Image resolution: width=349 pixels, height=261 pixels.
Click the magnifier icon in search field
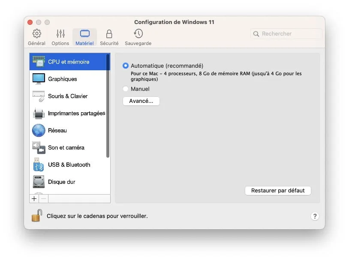click(x=256, y=34)
